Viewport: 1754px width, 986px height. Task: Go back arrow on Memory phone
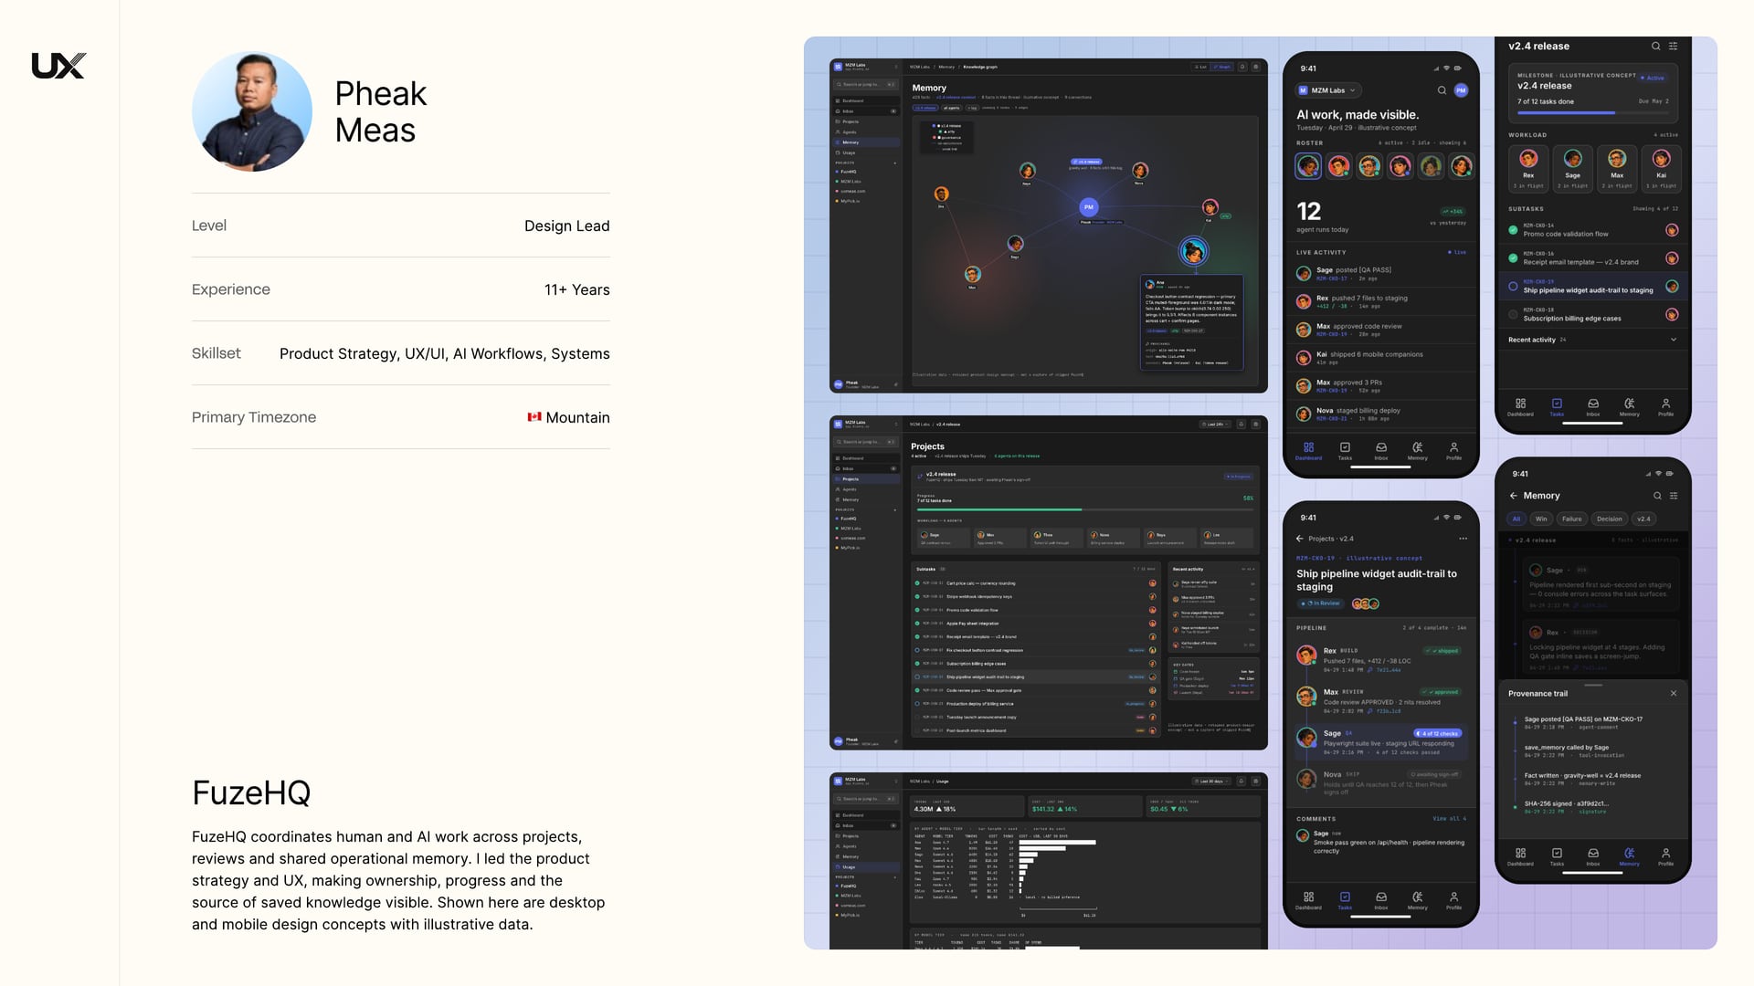[1513, 496]
